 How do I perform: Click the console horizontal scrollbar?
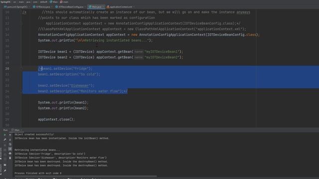(x=85, y=176)
